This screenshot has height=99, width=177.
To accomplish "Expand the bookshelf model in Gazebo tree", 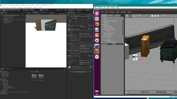I will point(104,26).
